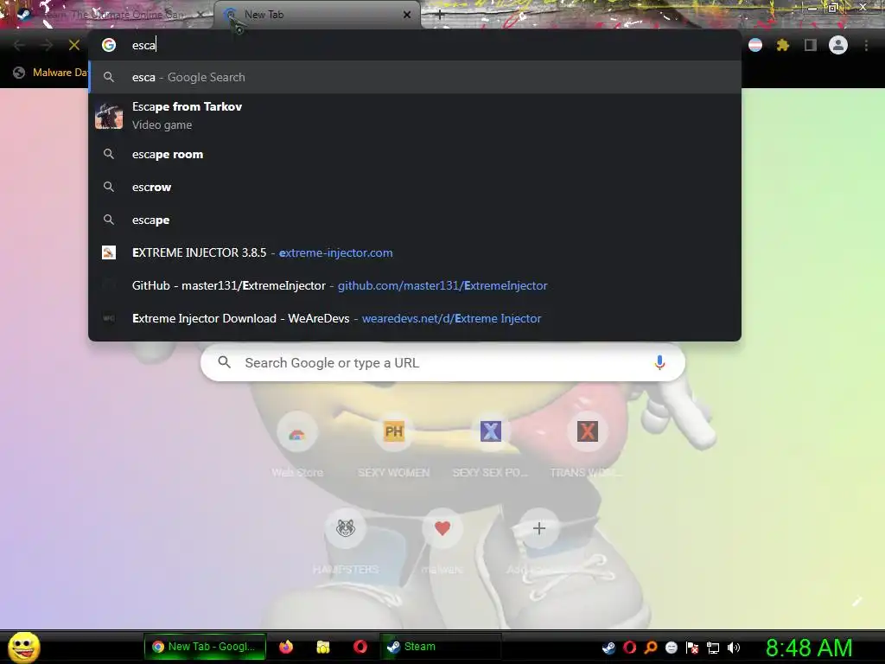Screen dimensions: 885x664
Task: Open the profile avatar menu
Action: 838,45
